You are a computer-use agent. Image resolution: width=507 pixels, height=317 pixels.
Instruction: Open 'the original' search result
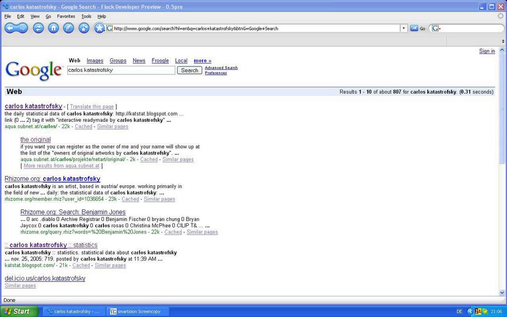pos(36,139)
